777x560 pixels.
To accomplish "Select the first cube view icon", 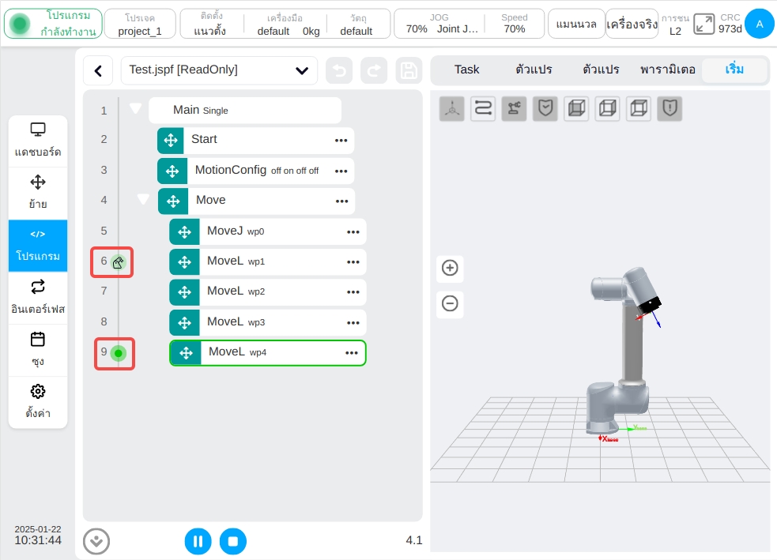I will coord(576,108).
